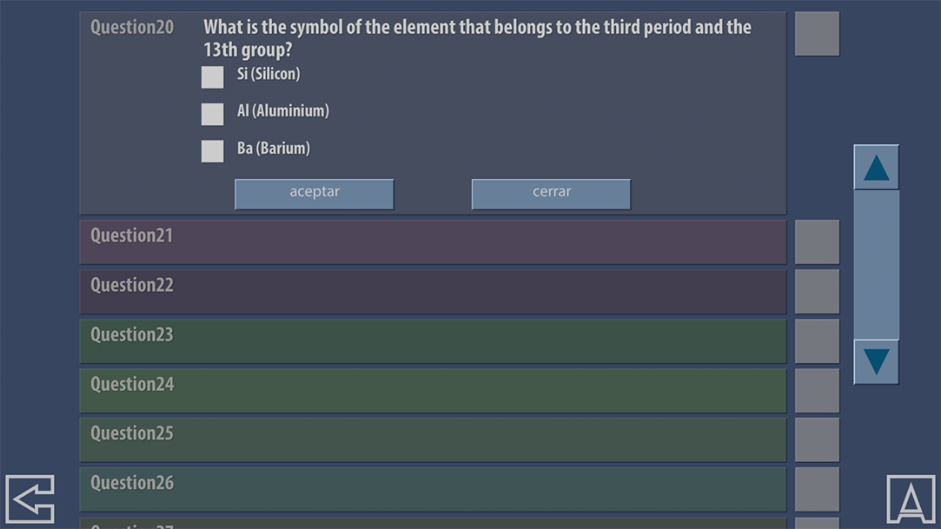
Task: Click the back arrow icon
Action: pos(30,499)
